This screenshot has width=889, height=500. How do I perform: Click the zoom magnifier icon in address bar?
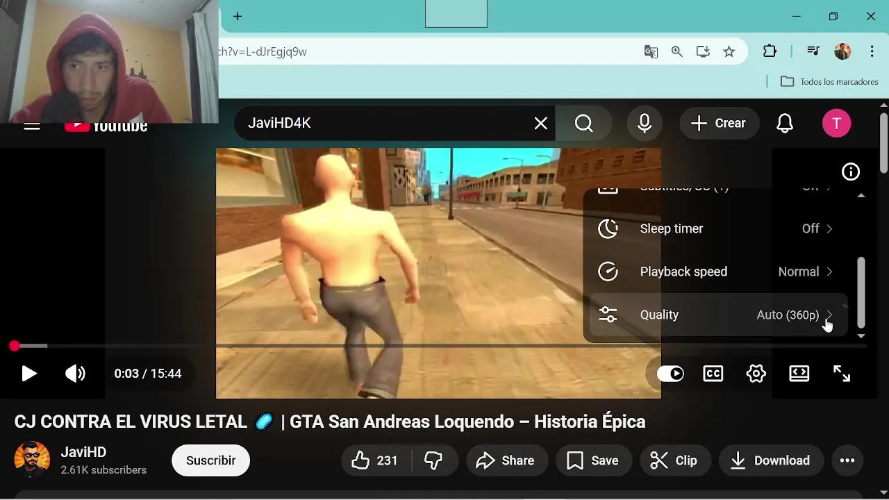click(x=677, y=51)
